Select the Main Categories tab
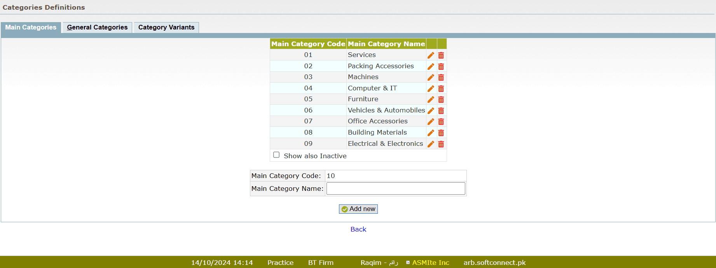This screenshot has height=268, width=716. pyautogui.click(x=31, y=28)
